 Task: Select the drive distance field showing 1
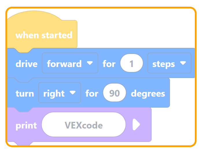pos(132,63)
